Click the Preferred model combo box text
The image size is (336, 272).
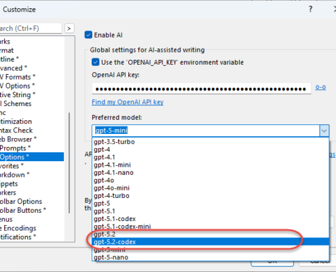click(206, 131)
